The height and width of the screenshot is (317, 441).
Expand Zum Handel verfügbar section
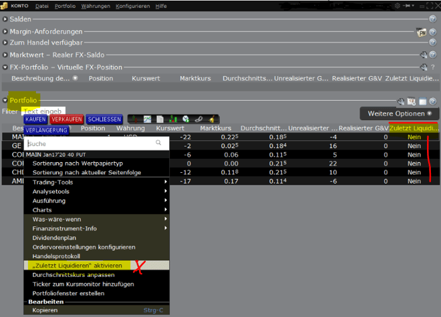[5, 43]
